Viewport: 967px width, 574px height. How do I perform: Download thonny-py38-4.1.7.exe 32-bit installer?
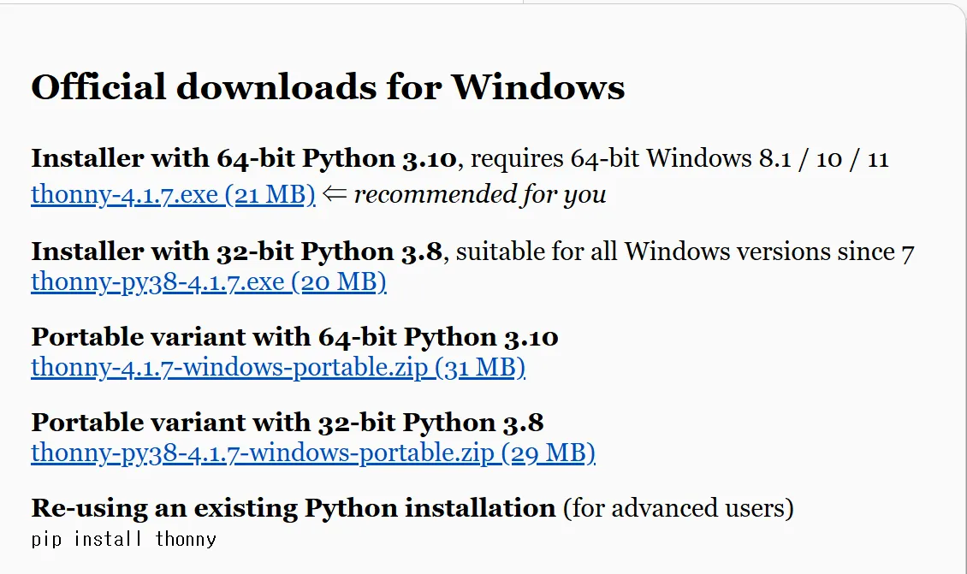pos(208,281)
